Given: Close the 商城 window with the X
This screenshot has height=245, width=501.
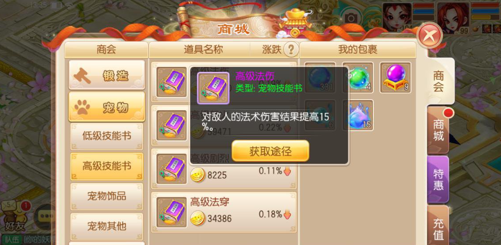Looking at the screenshot, I should pos(430,35).
